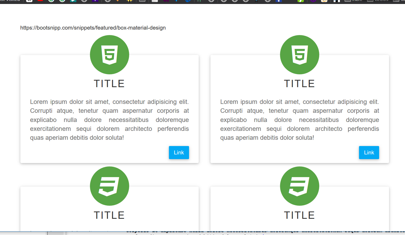Click the Lorem ipsum paragraph in the top-left card
Image resolution: width=405 pixels, height=235 pixels.
(x=109, y=120)
